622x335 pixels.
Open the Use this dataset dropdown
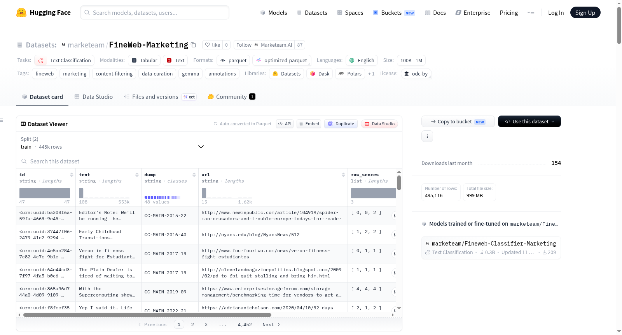529,121
